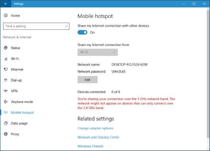210x151 pixels.
Task: Click the Wi-Fi signal icon
Action: [6, 59]
